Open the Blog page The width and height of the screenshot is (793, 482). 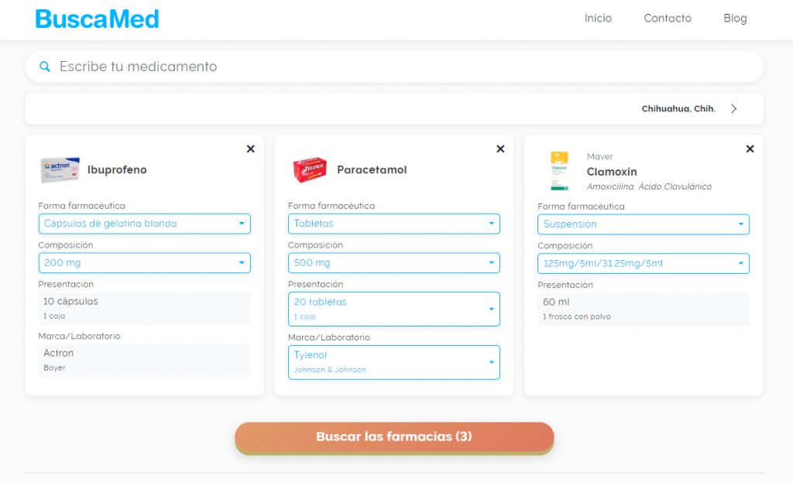735,19
